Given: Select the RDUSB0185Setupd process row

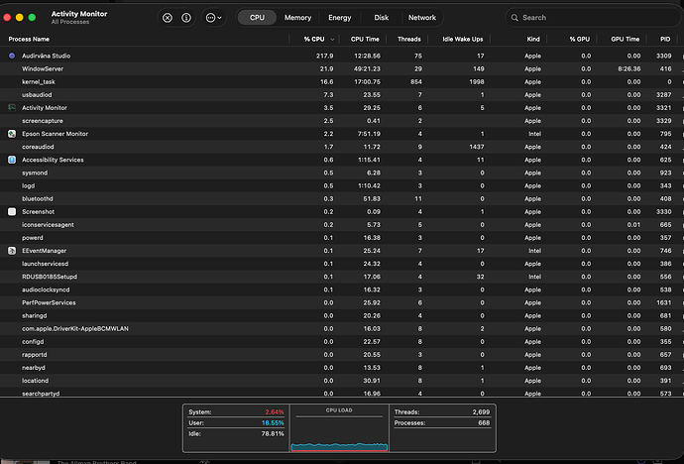Looking at the screenshot, I should pyautogui.click(x=342, y=277).
